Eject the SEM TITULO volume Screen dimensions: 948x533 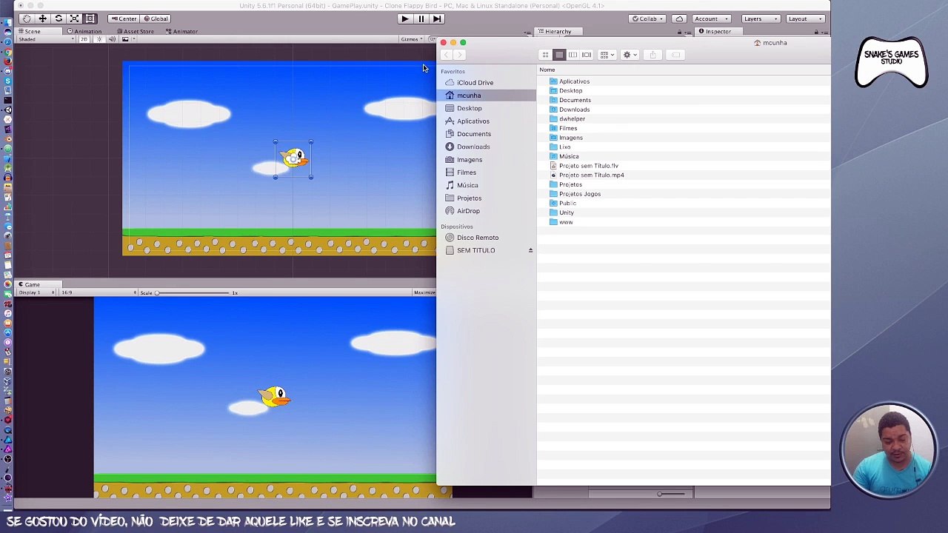[530, 250]
